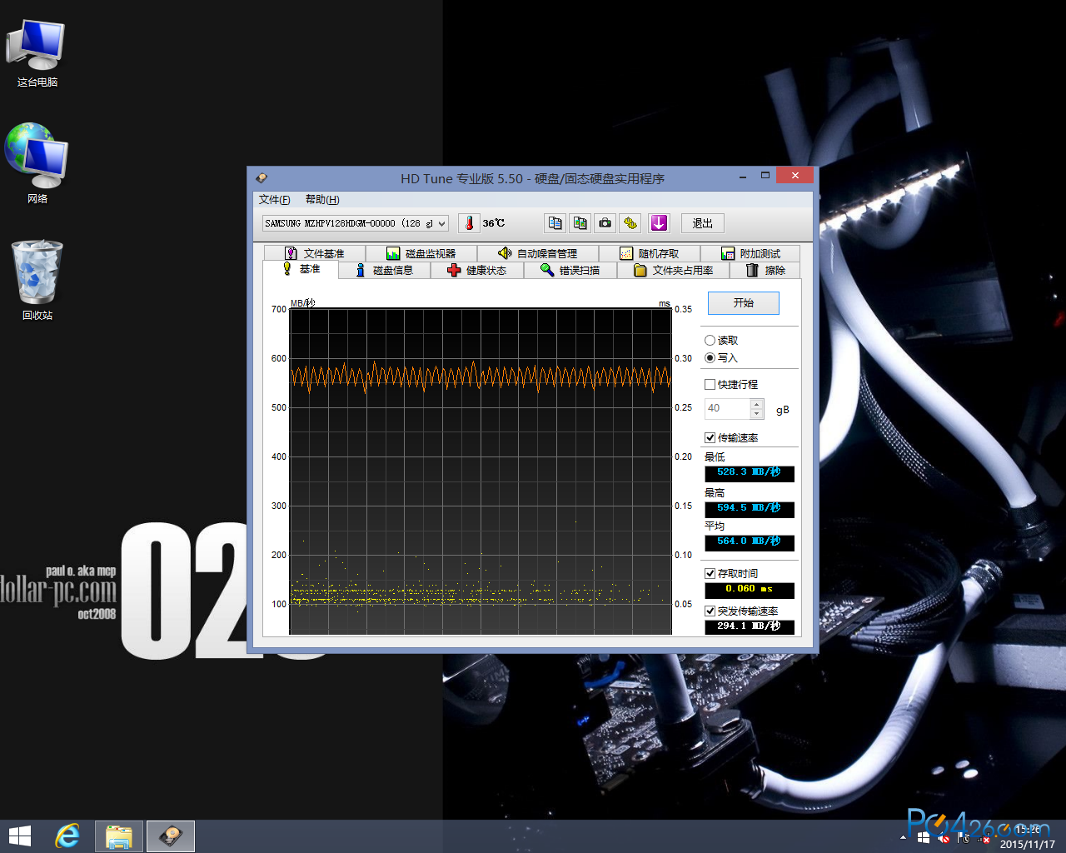The width and height of the screenshot is (1066, 853).
Task: Toggle the 传输速率 checkbox
Action: [x=710, y=437]
